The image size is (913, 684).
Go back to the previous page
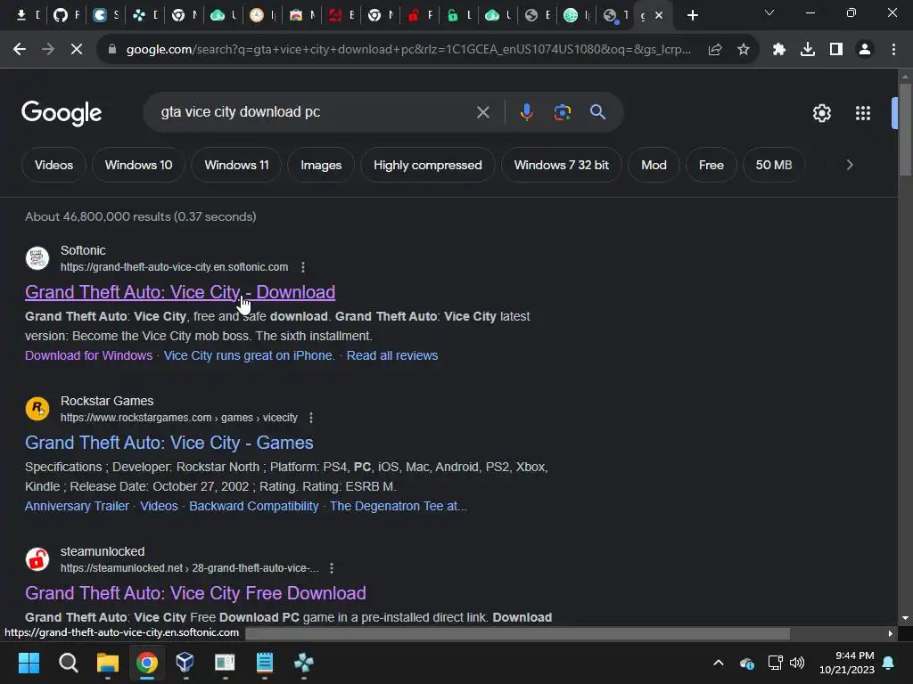click(20, 50)
